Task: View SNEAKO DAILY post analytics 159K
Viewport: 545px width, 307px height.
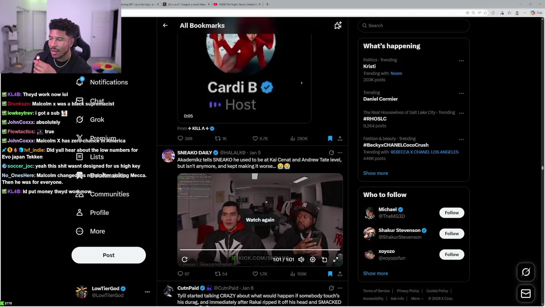Action: pos(298,274)
